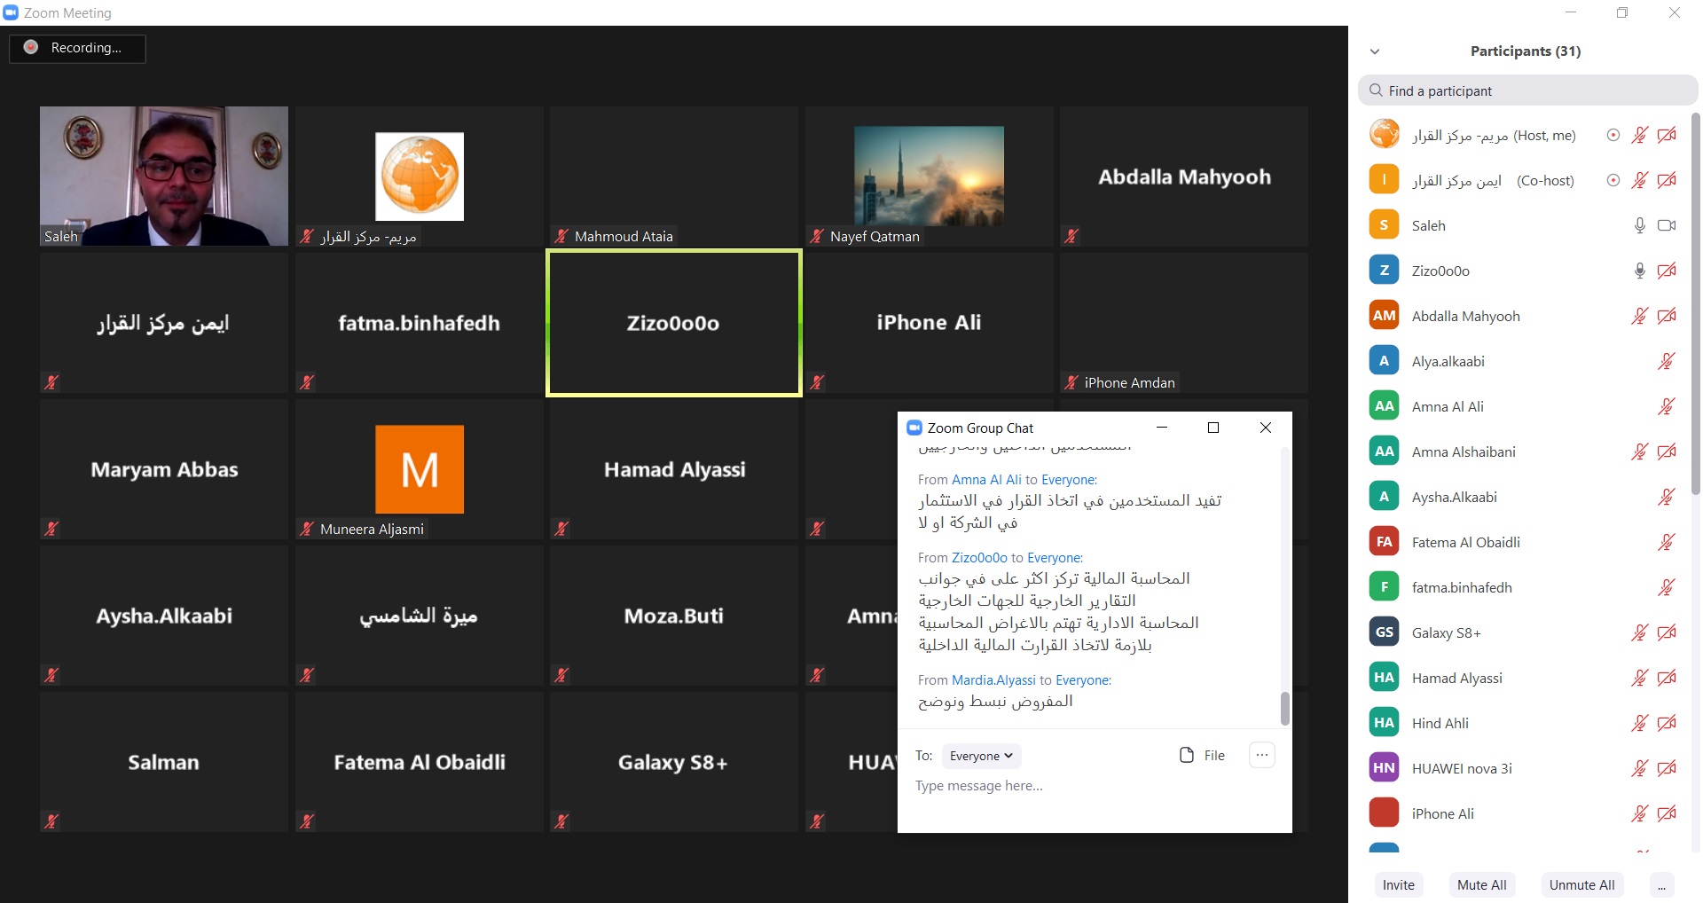Toggle Abdalla Mahyooh's muted microphone in list
The image size is (1703, 903).
tap(1639, 316)
